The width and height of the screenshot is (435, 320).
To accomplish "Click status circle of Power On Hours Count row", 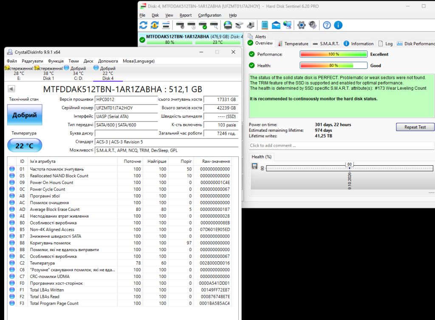I will [12, 182].
